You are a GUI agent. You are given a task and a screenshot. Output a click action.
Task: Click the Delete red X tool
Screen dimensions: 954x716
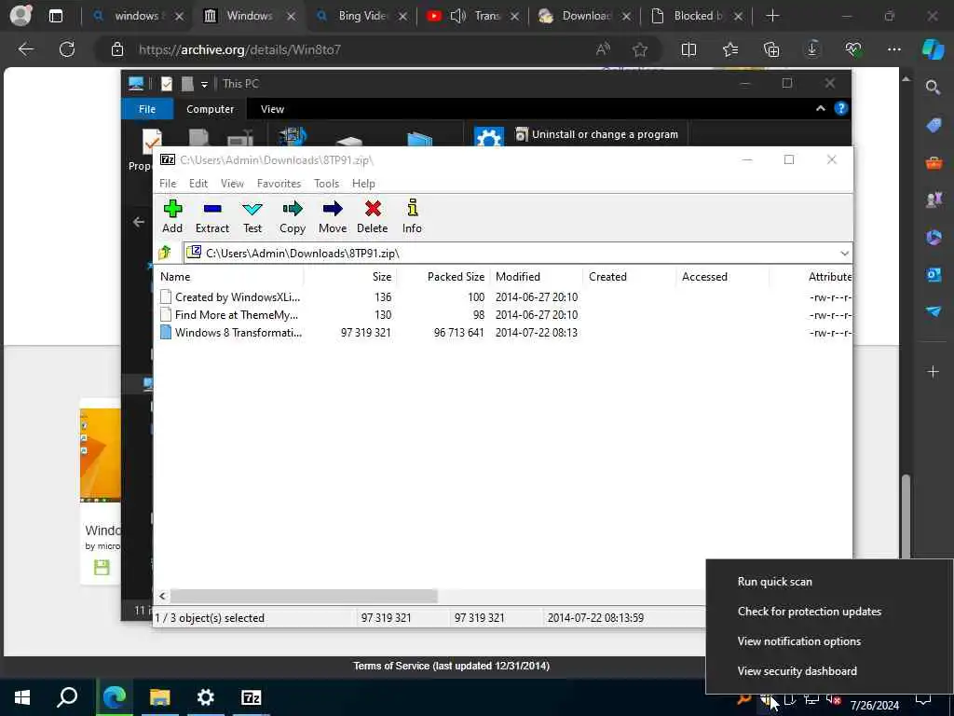tap(373, 216)
